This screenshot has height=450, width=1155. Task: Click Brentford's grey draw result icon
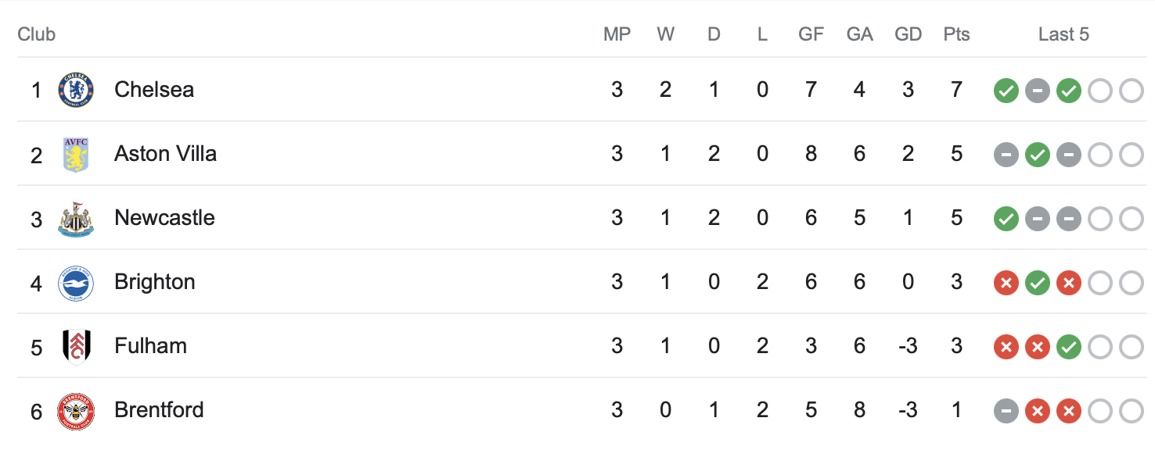coord(1006,412)
